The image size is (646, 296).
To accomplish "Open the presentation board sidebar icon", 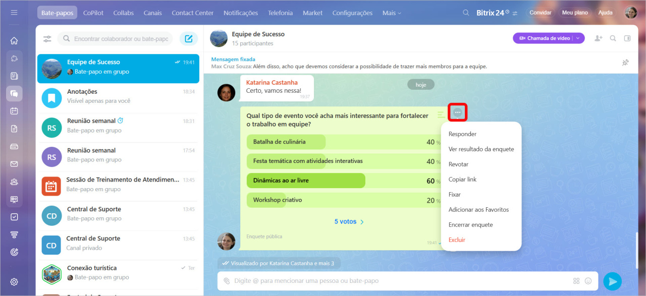I will click(x=14, y=199).
